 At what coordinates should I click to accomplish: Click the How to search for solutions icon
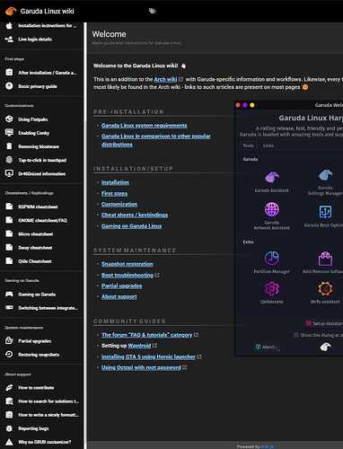(x=9, y=401)
